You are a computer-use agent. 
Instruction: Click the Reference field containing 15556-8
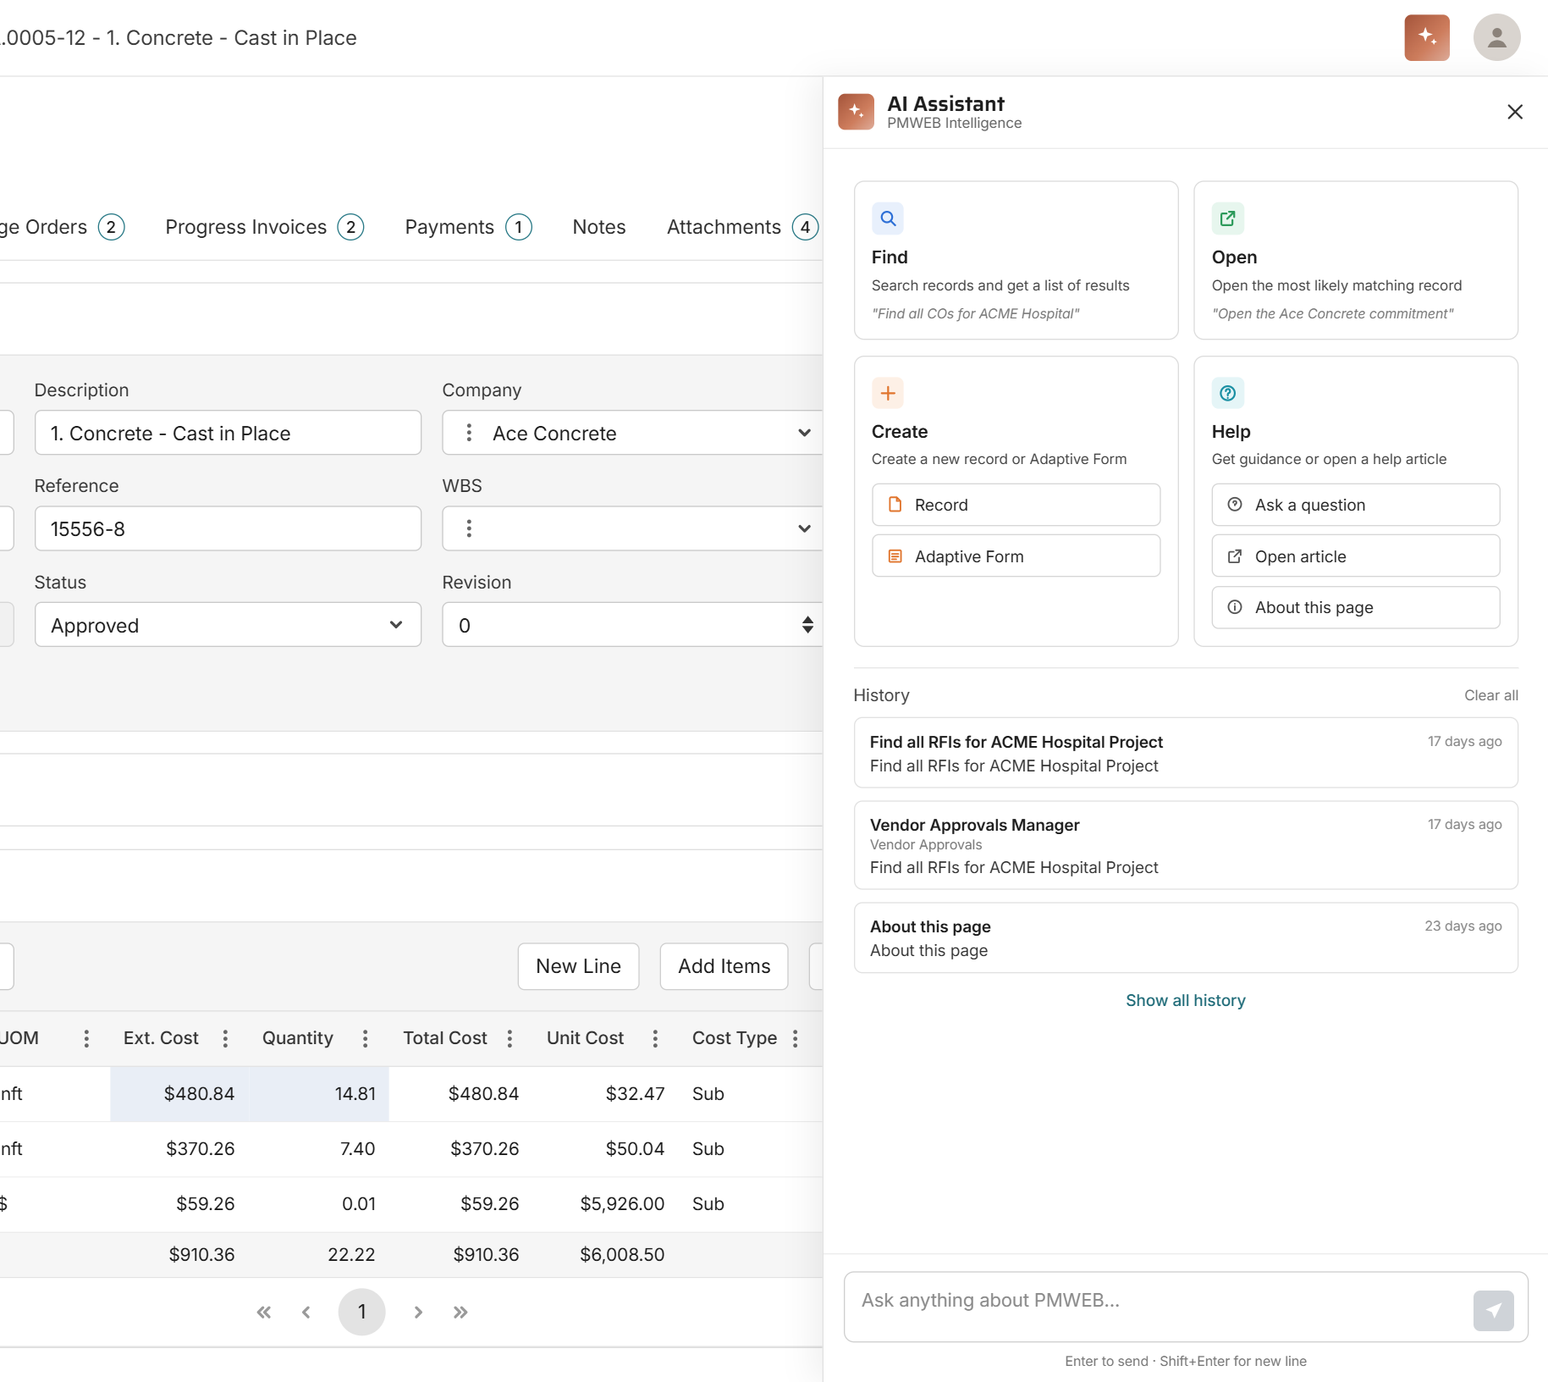pos(228,528)
